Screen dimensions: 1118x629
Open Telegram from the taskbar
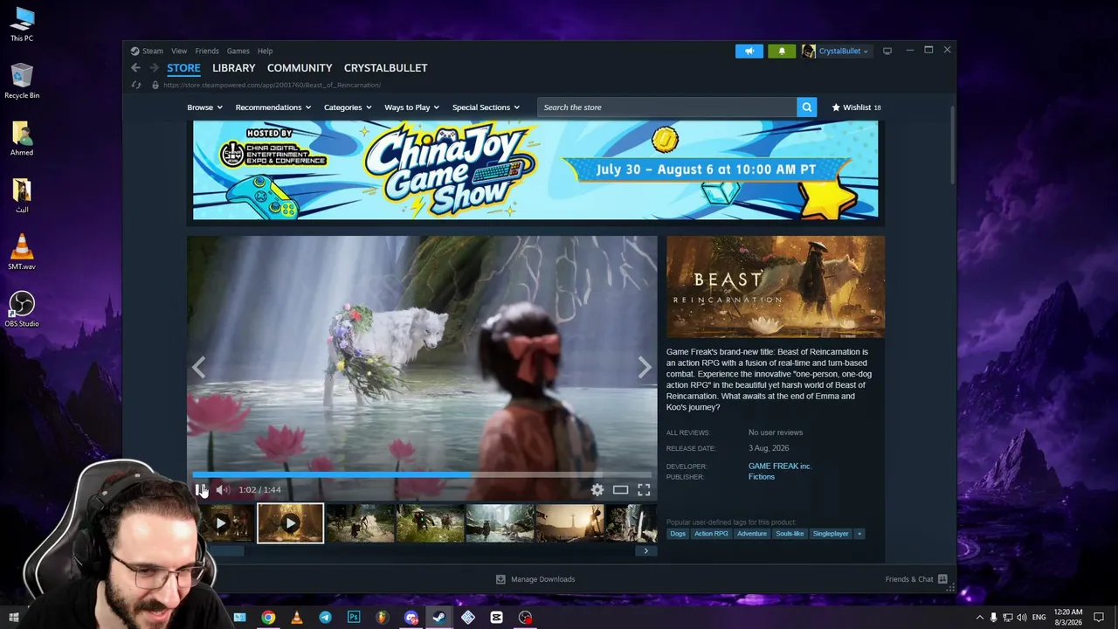(x=325, y=618)
